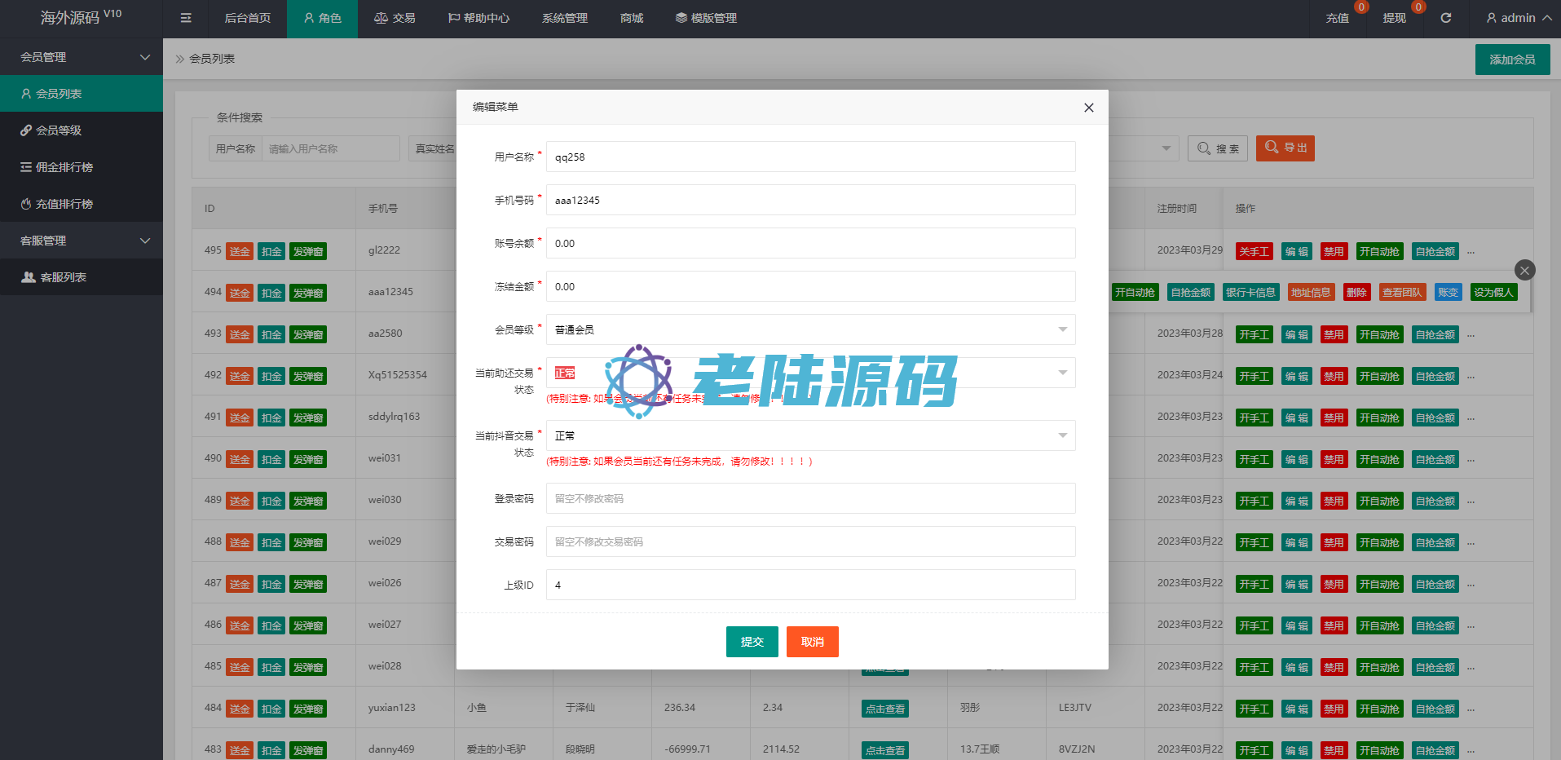Click 查看团队 in actions popup

coord(1402,292)
